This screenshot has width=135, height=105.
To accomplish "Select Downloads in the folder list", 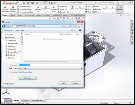I will coord(12,41).
